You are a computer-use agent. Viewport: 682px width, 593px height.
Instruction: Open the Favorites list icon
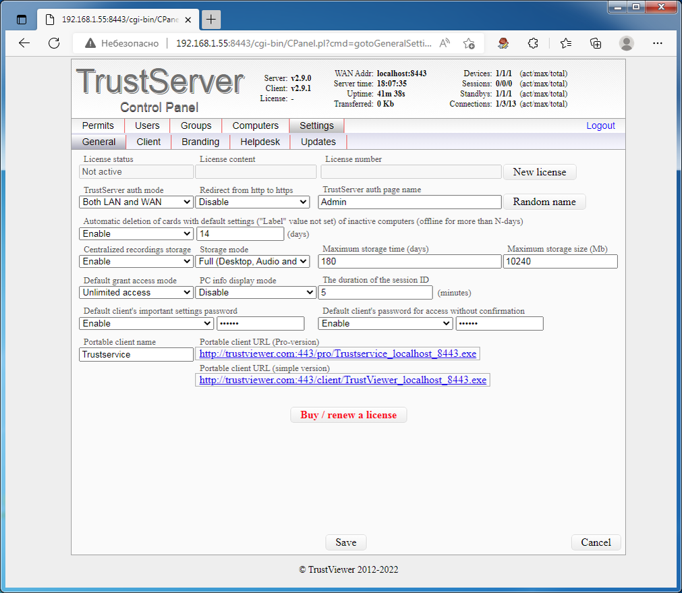coord(566,43)
